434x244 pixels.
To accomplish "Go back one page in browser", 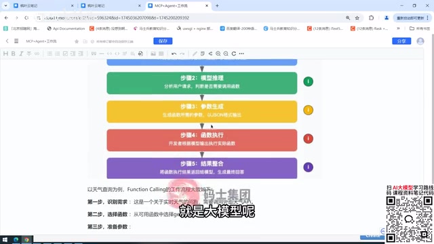I will 6,18.
